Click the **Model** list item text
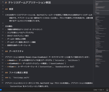Viewport: 109px width, 92px height. click(x=42, y=60)
